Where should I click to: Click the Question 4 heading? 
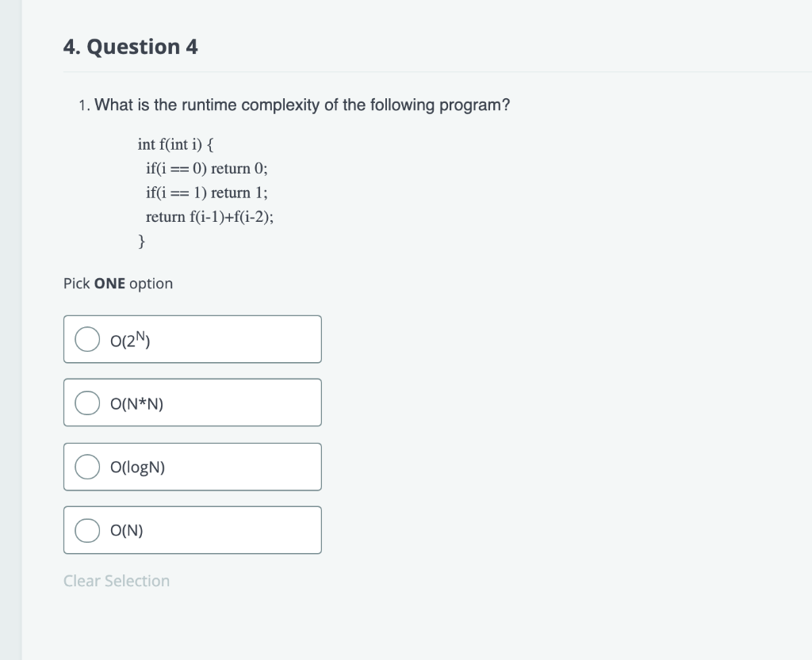(130, 47)
